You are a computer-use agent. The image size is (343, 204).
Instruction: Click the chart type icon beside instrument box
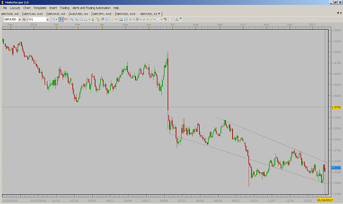24,19
